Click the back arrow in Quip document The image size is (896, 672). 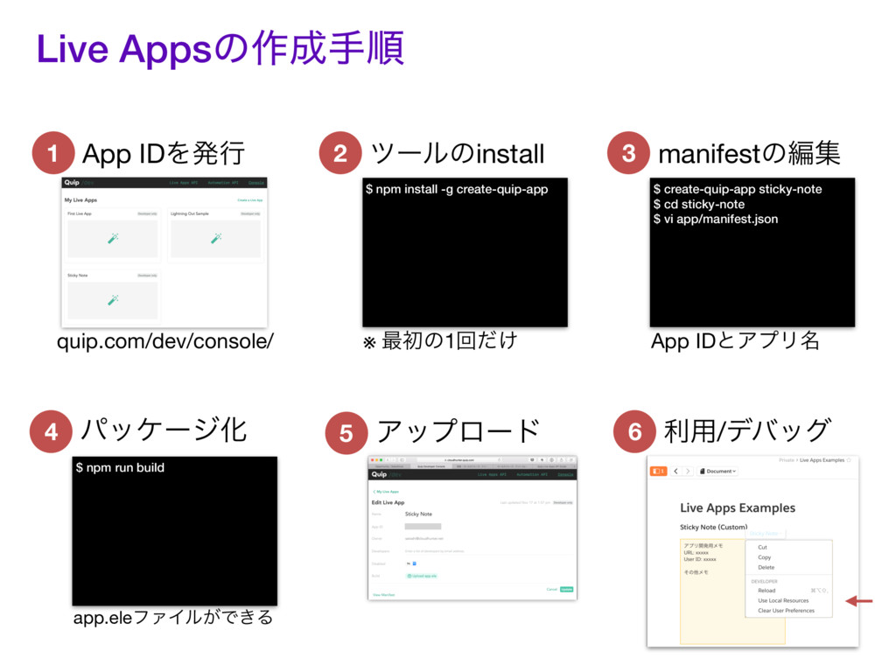pos(676,472)
